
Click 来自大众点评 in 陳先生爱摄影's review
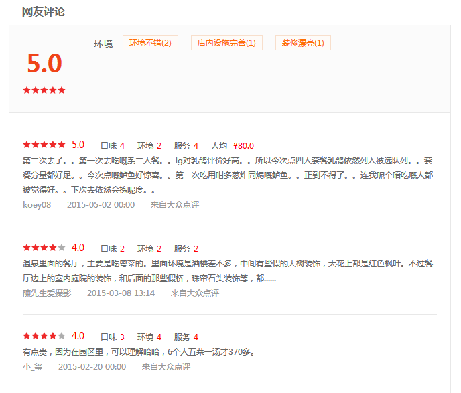(194, 293)
